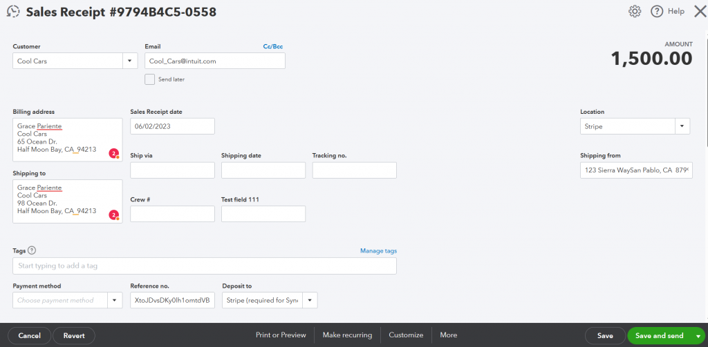708x347 pixels.
Task: Expand the Deposit to dropdown
Action: pos(310,300)
